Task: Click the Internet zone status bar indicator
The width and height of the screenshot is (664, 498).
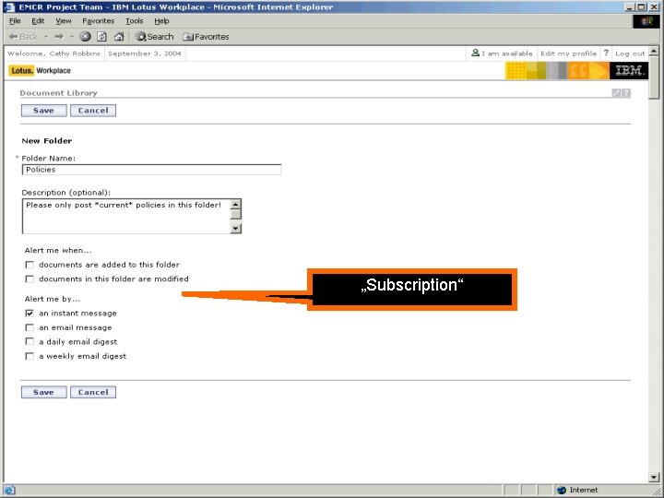Action: click(577, 490)
